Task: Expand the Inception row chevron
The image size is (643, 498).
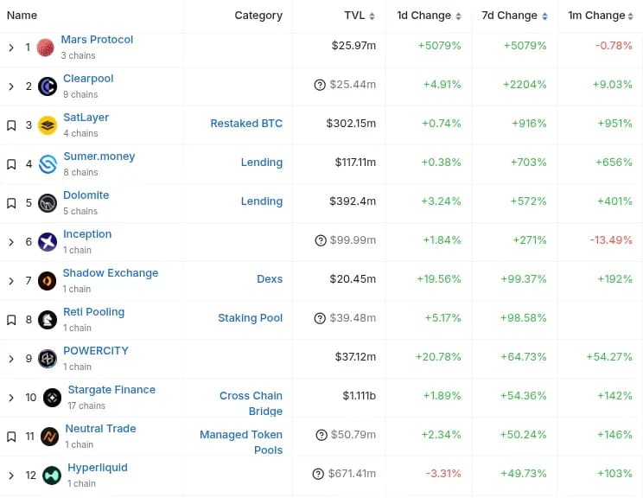Action: (11, 242)
